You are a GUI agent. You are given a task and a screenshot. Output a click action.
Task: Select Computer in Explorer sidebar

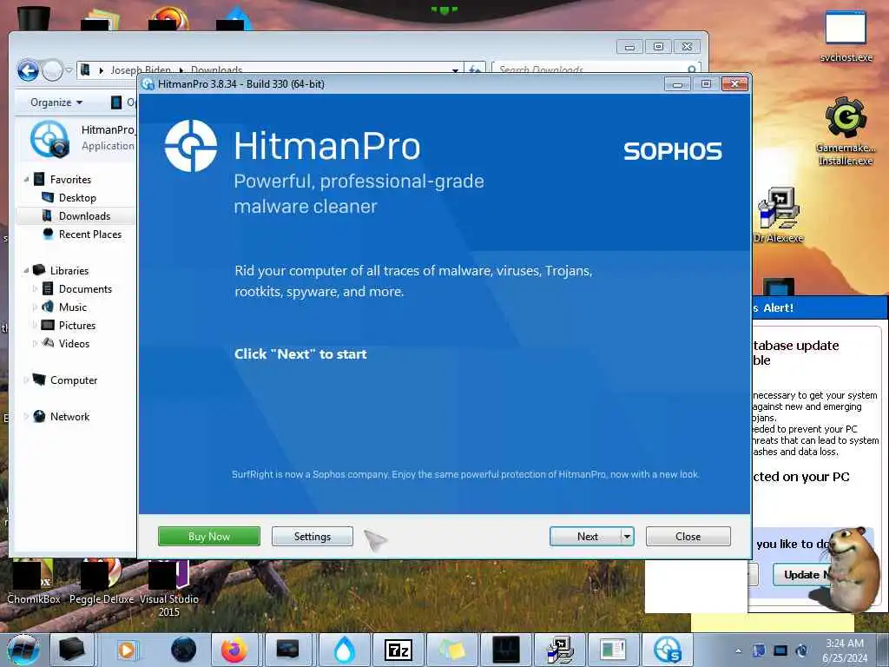(73, 380)
